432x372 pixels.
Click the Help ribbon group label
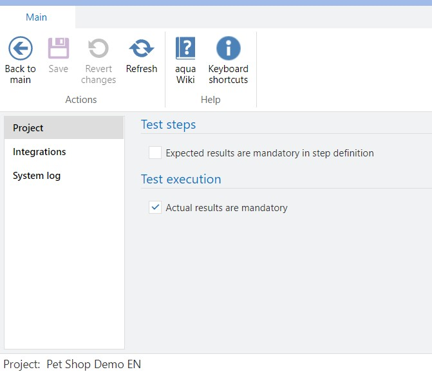[211, 100]
